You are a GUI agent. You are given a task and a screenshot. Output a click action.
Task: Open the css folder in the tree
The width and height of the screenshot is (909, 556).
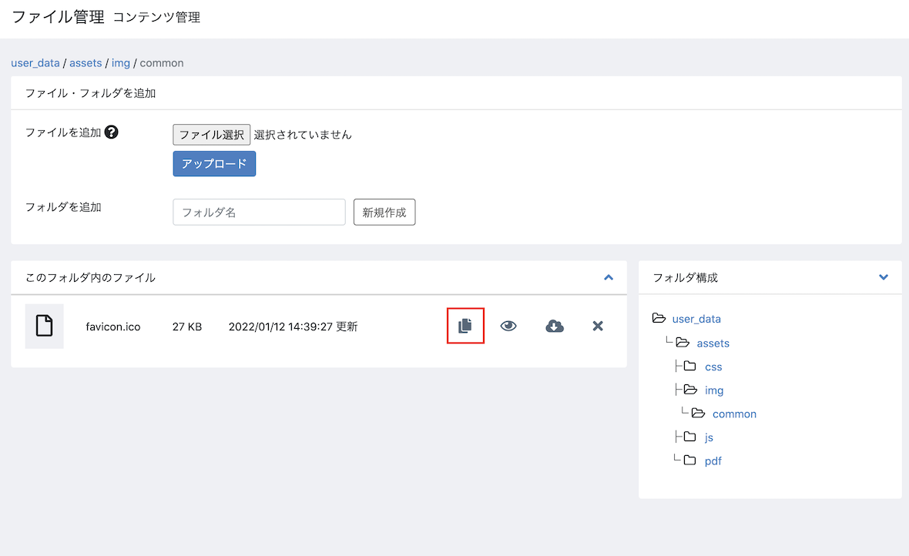click(x=713, y=367)
